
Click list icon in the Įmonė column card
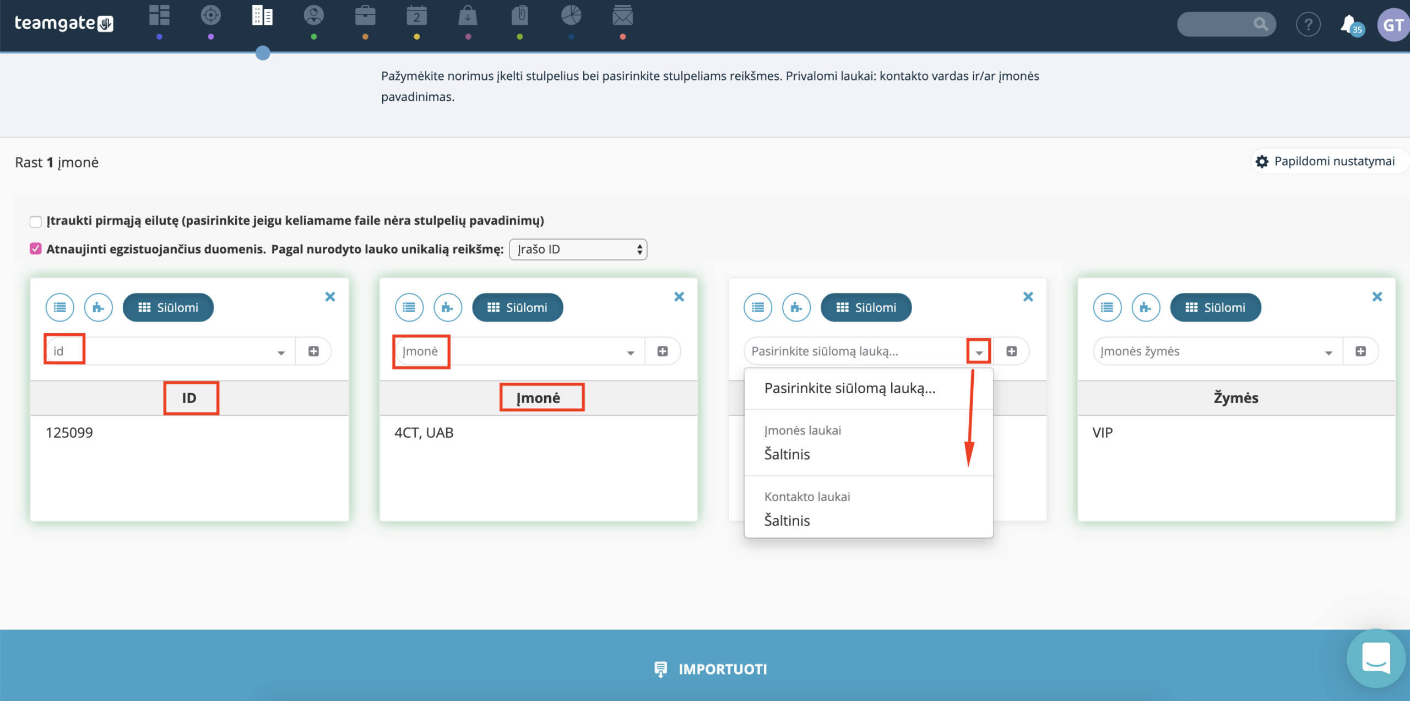click(409, 307)
